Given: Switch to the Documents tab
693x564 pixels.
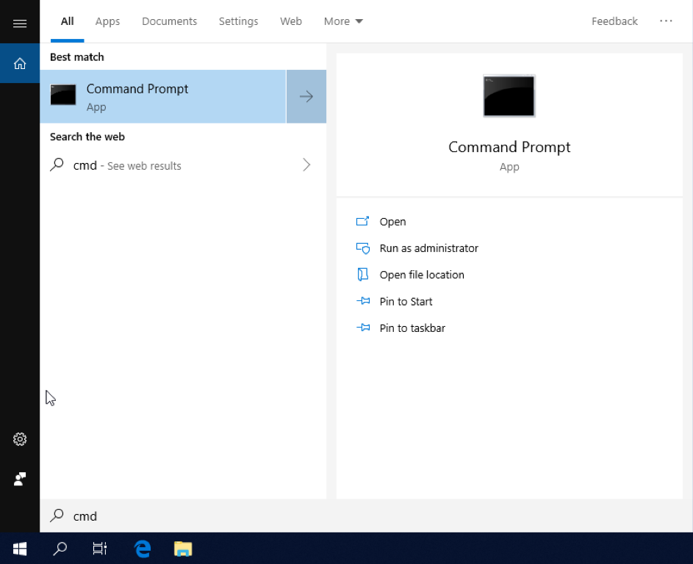Looking at the screenshot, I should (169, 21).
